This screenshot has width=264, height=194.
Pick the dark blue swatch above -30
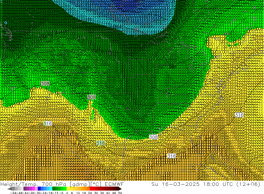39,189
